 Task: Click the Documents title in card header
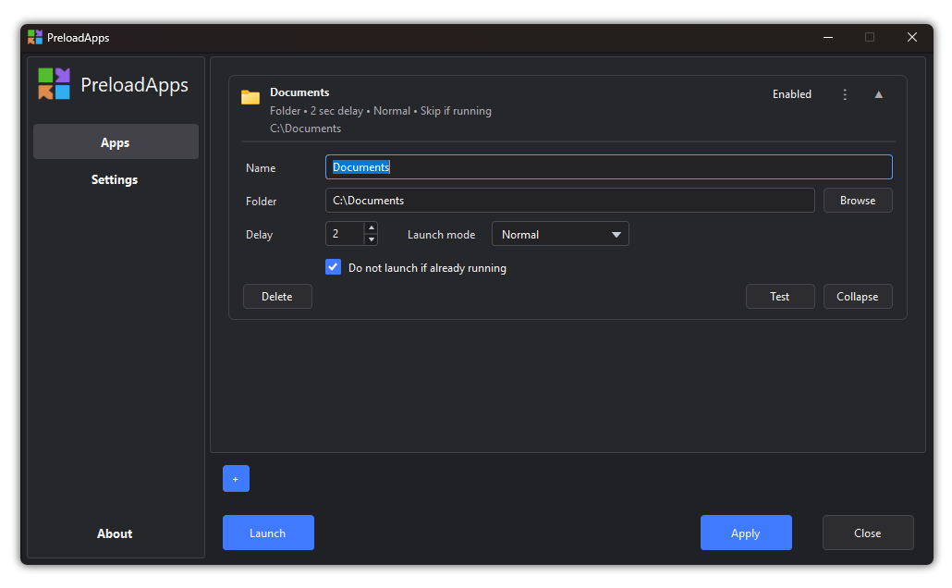coord(299,92)
